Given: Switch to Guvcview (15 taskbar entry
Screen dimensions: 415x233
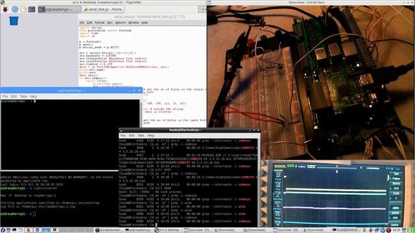Looking at the screenshot, I should 198,230.
